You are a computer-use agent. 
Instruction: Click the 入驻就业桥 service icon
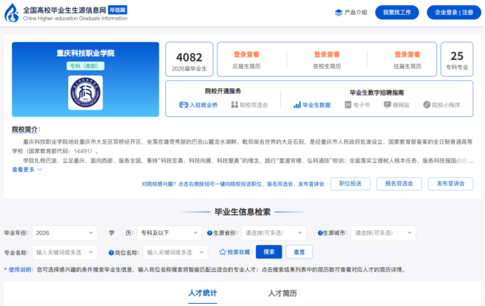183,105
